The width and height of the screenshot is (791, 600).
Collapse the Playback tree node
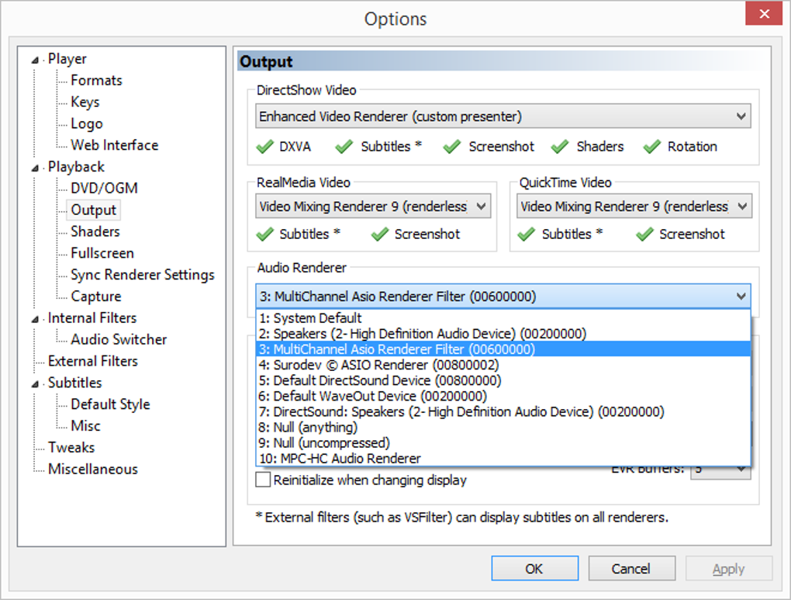(35, 168)
